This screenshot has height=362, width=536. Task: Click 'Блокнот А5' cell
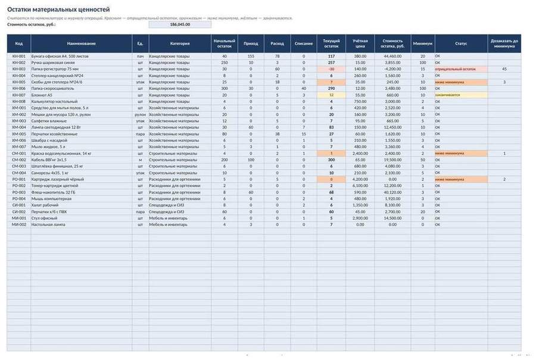point(82,95)
